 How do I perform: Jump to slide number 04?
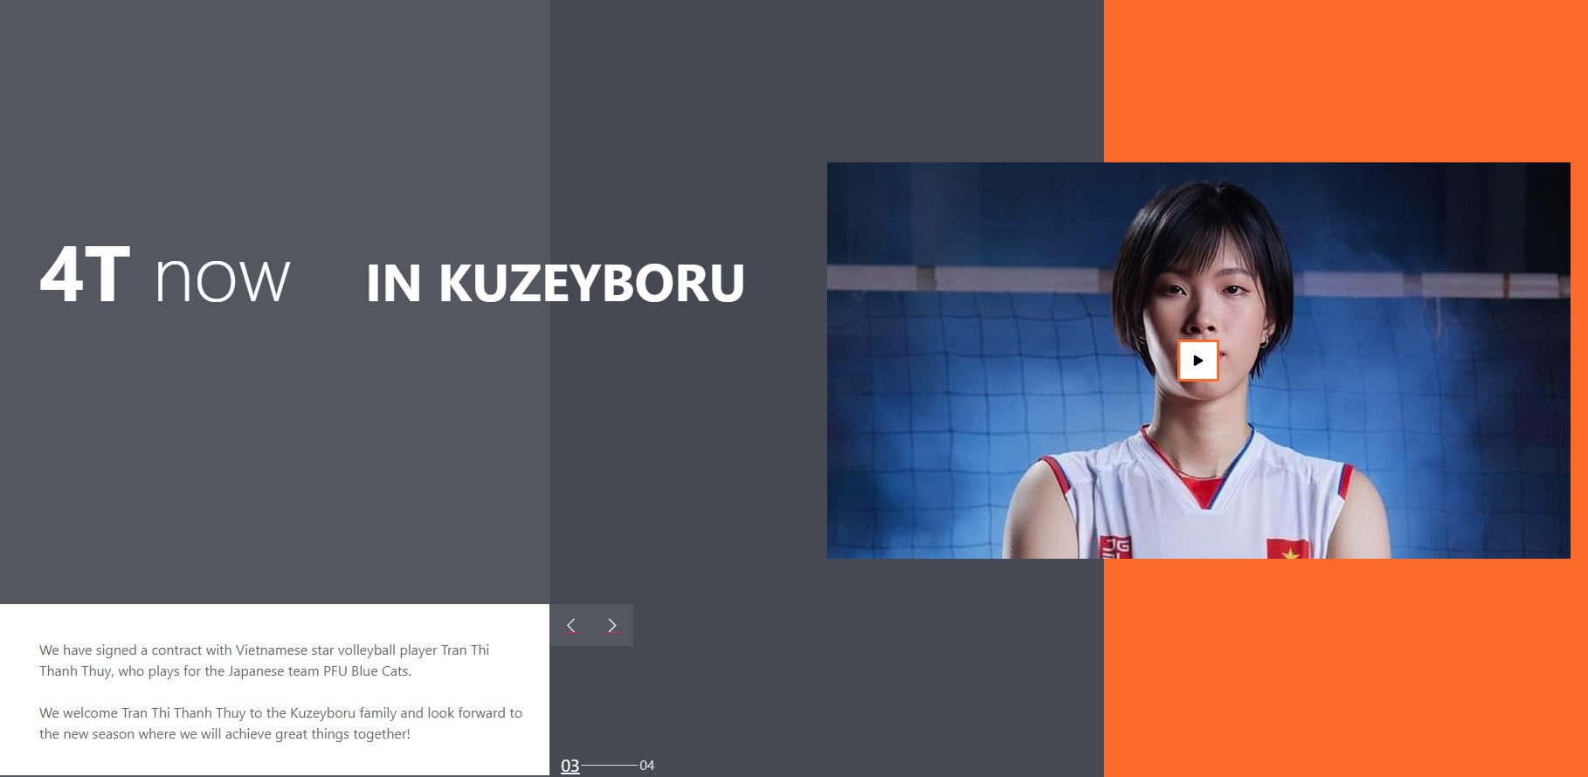tap(646, 766)
